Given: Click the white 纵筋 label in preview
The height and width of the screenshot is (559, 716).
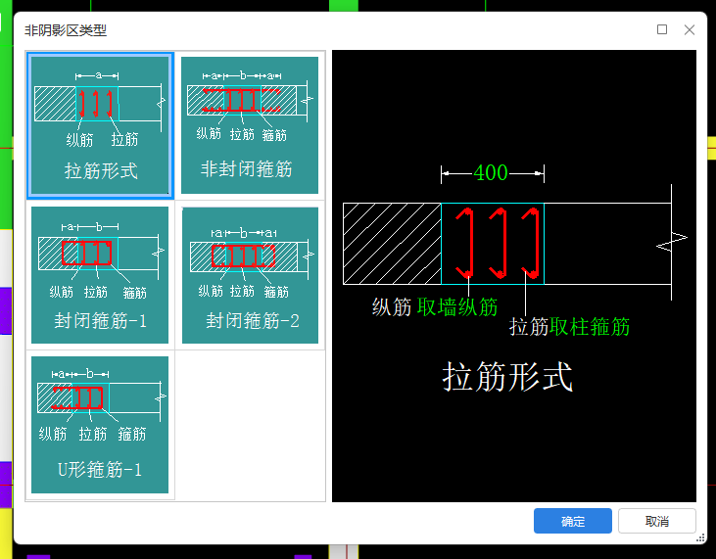Looking at the screenshot, I should click(x=392, y=306).
